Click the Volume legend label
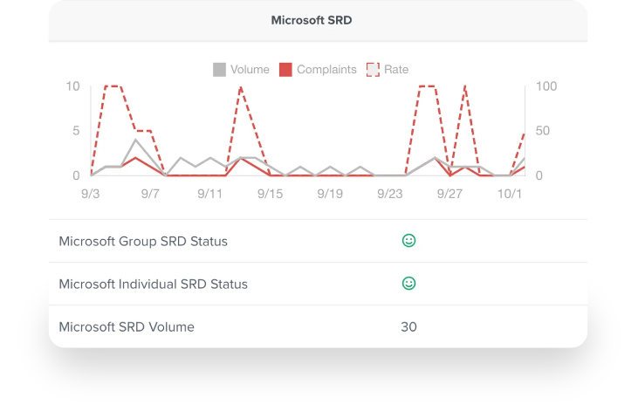 (250, 70)
